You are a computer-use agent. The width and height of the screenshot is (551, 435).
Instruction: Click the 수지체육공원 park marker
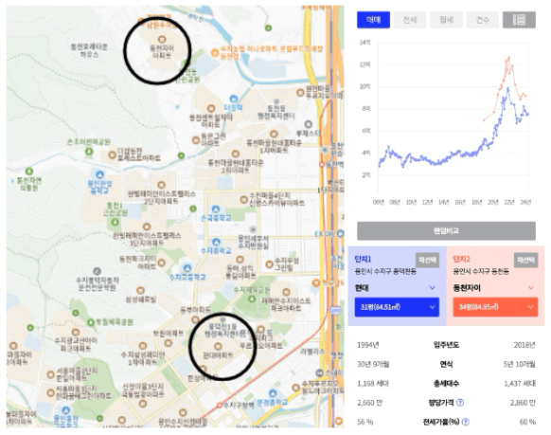[x=252, y=299]
